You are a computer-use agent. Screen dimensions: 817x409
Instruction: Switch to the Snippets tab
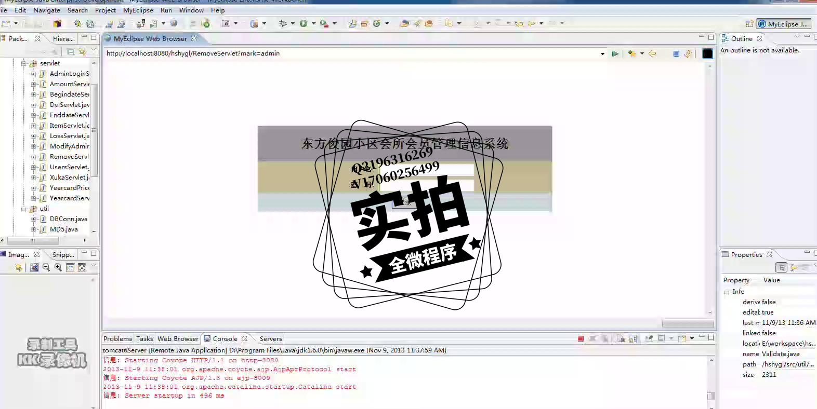[x=63, y=255]
